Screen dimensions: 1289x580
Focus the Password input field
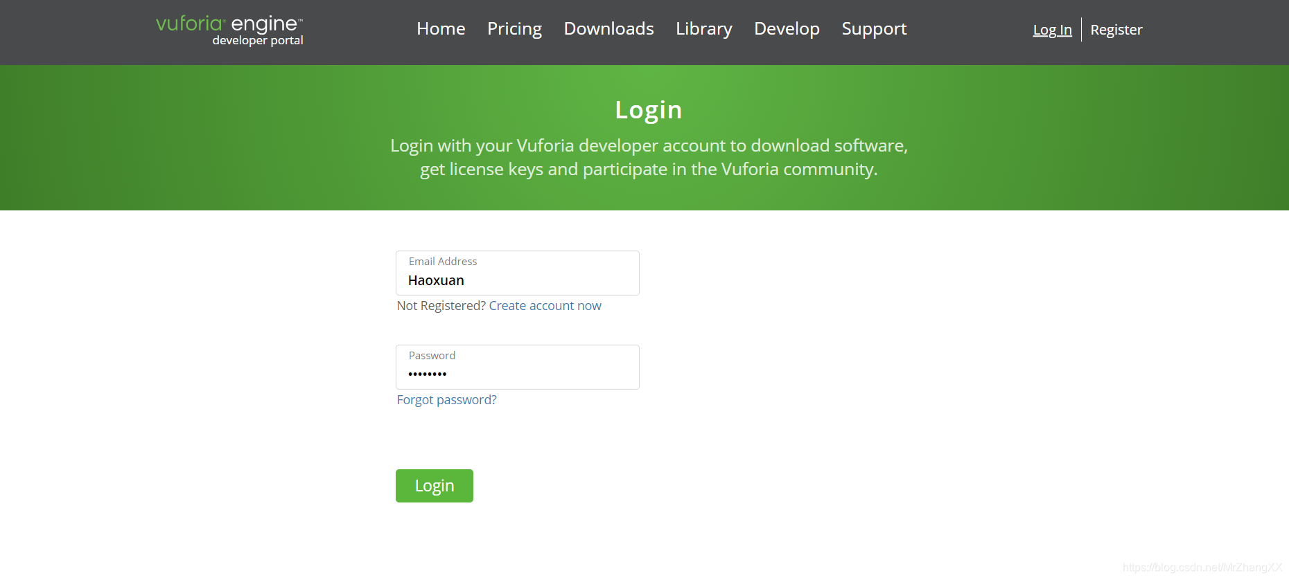click(x=518, y=367)
